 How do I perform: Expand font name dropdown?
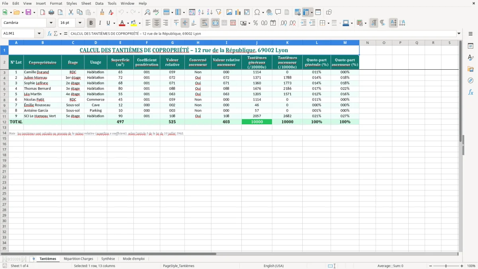(x=51, y=23)
